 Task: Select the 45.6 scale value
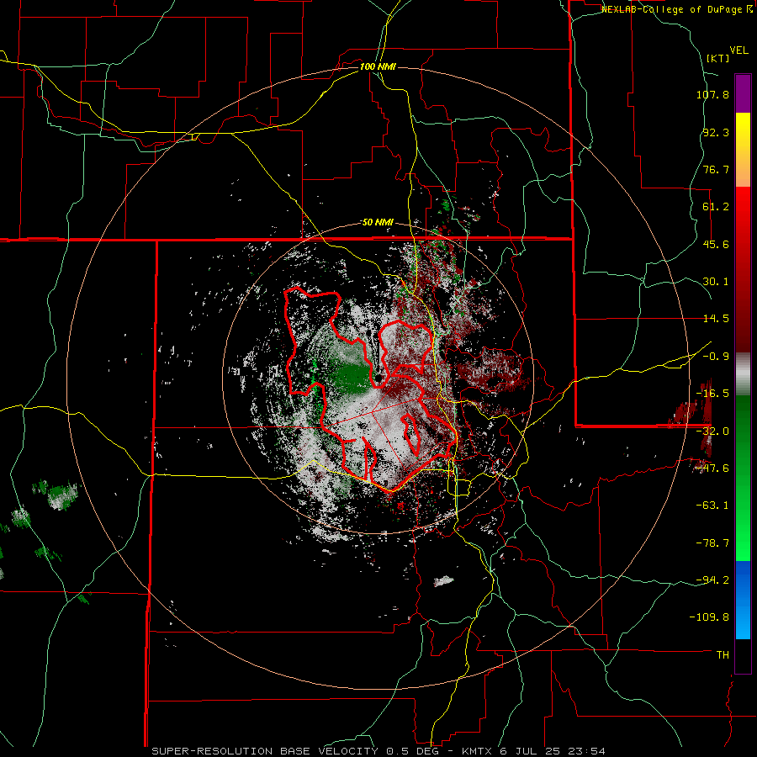[x=716, y=244]
